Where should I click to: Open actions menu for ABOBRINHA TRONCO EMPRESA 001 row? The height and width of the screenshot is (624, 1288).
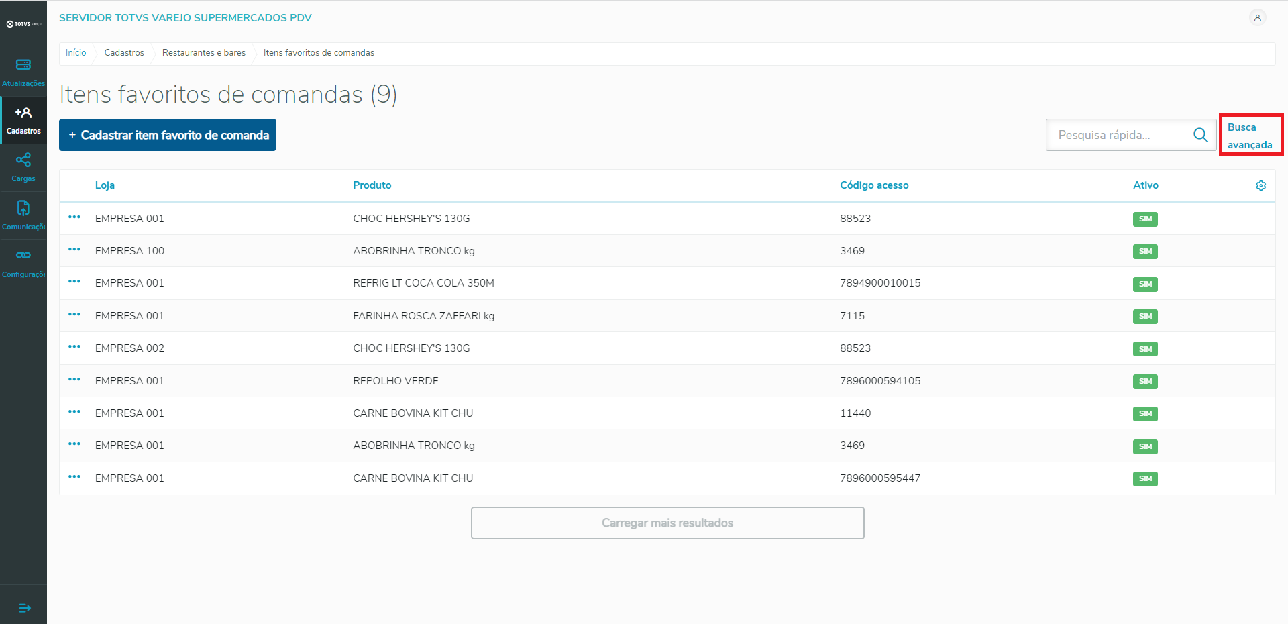coord(74,444)
